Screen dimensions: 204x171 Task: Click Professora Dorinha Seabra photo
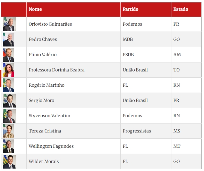pos(8,70)
